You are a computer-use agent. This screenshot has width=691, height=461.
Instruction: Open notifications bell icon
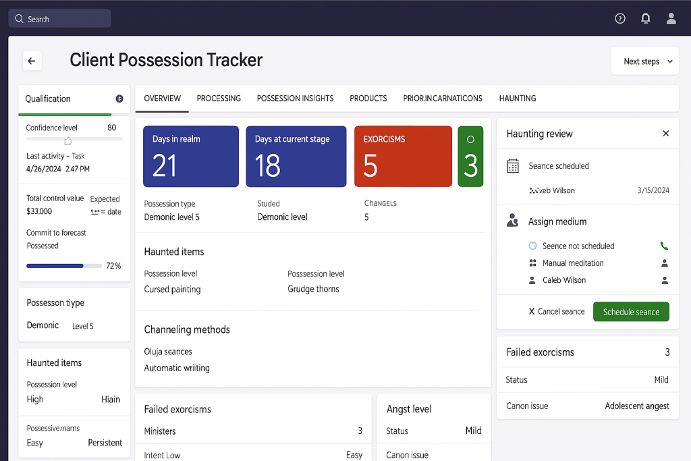(x=646, y=19)
